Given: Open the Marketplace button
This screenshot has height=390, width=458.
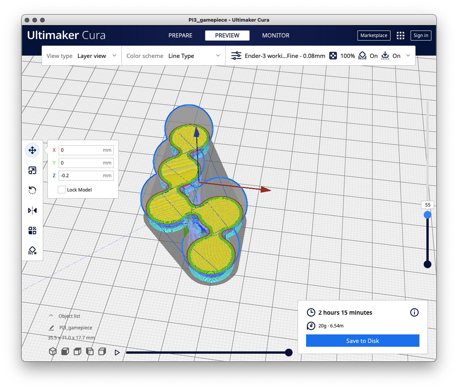Looking at the screenshot, I should tap(374, 36).
